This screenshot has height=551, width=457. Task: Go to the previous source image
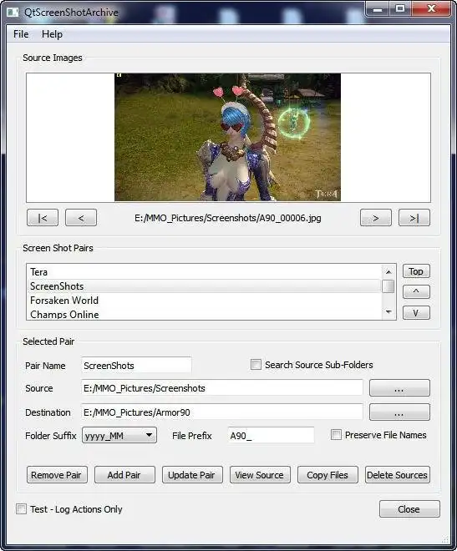(x=81, y=218)
